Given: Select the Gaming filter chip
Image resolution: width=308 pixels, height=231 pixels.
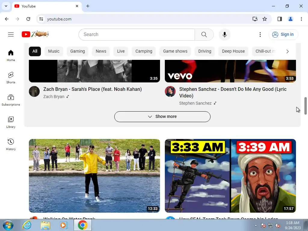Looking at the screenshot, I should click(78, 51).
